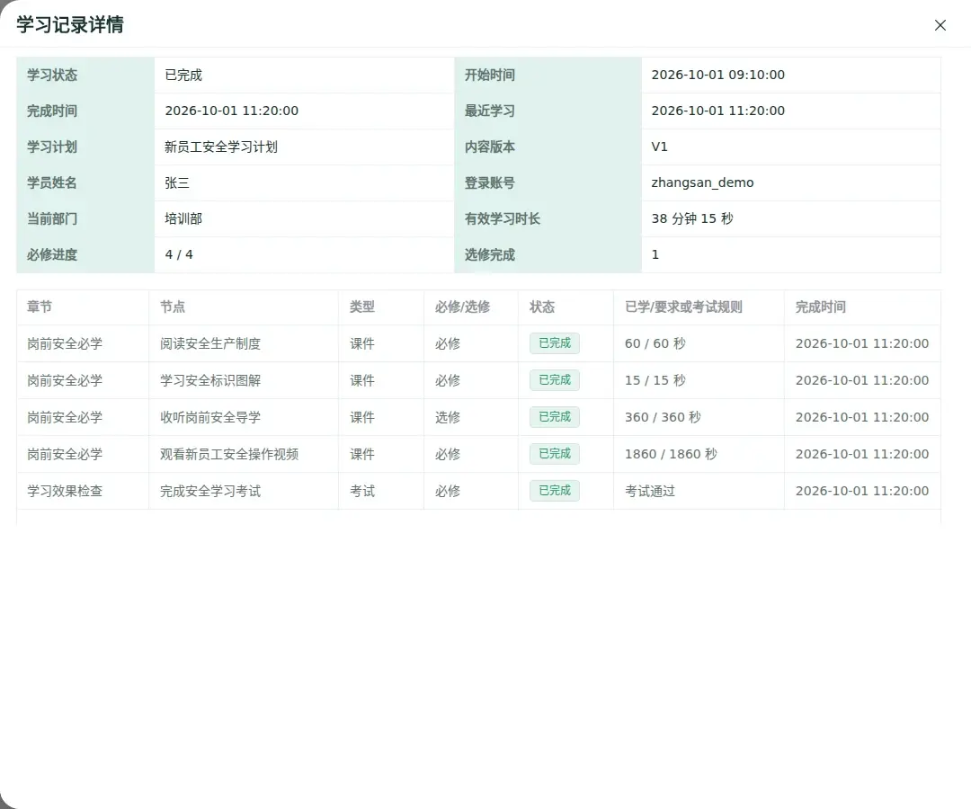The width and height of the screenshot is (971, 809).
Task: Click the 学习计划 value 新员工安全学习计划
Action: (x=221, y=147)
